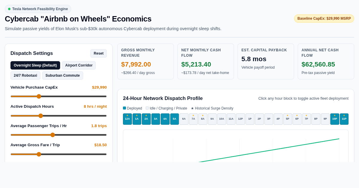
Task: Activate the 9A hour block
Action: point(212,119)
